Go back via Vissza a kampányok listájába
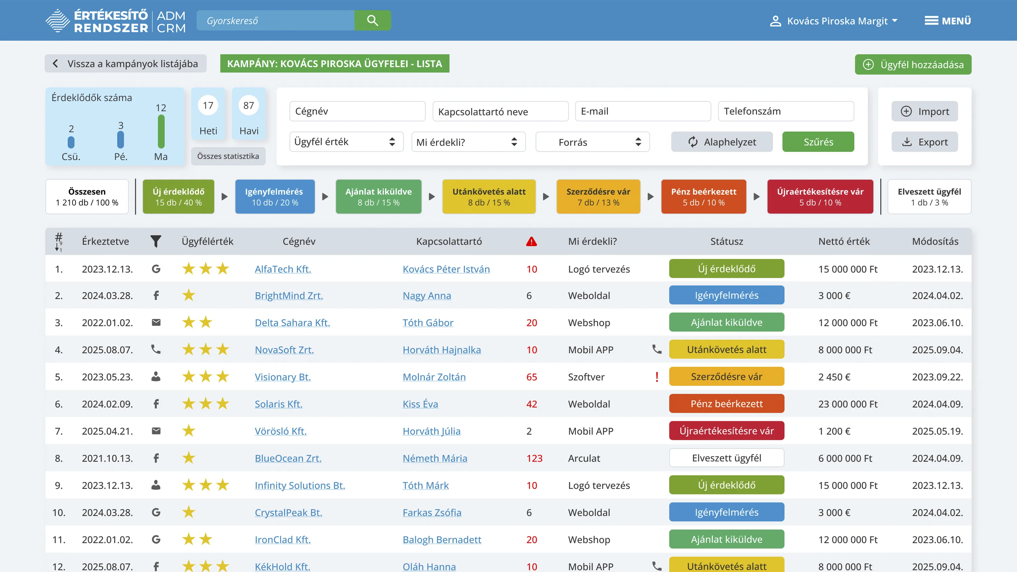The width and height of the screenshot is (1017, 572). [125, 64]
